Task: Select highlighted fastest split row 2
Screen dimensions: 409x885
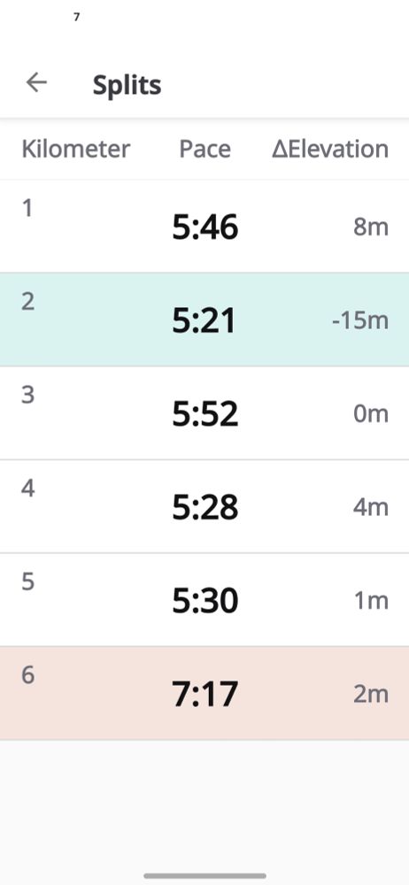Action: click(204, 319)
